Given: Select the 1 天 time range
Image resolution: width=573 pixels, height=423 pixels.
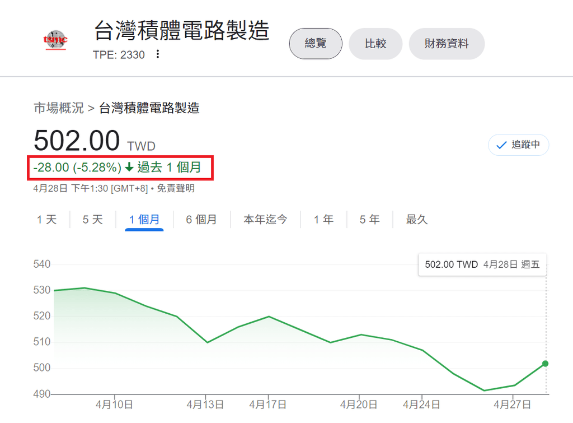Looking at the screenshot, I should click(x=47, y=220).
